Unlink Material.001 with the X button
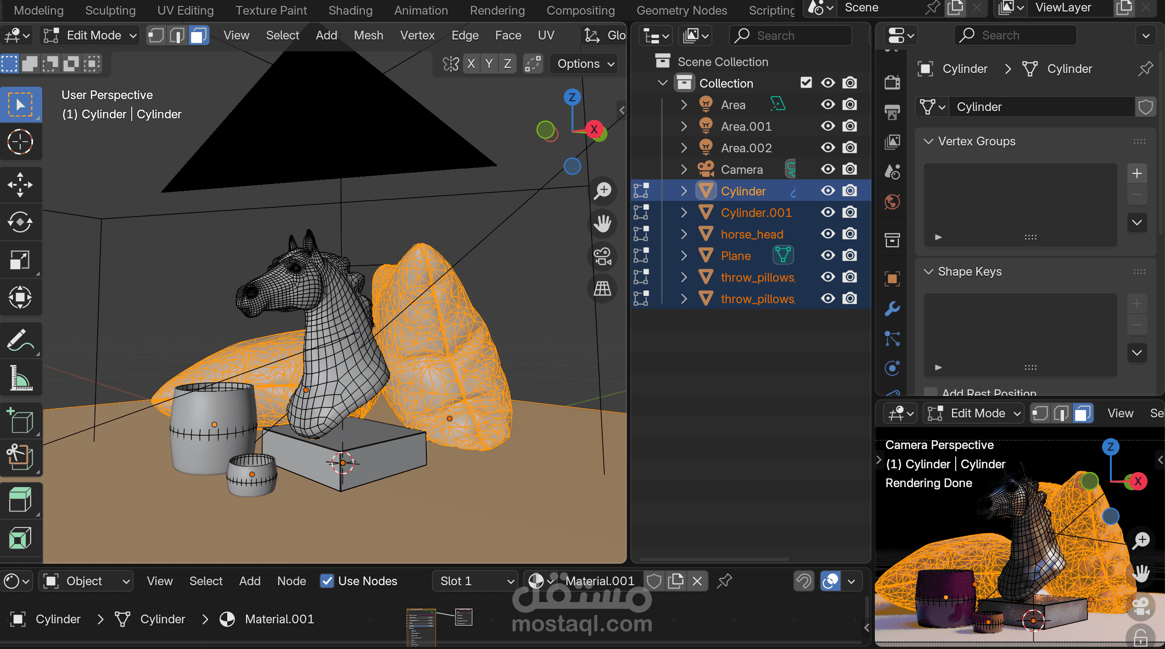1165x649 pixels. coord(697,581)
